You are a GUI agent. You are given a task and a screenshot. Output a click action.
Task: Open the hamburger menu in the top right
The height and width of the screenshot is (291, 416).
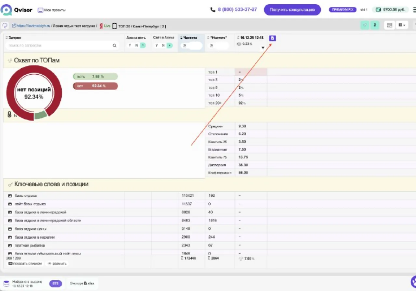(x=414, y=10)
